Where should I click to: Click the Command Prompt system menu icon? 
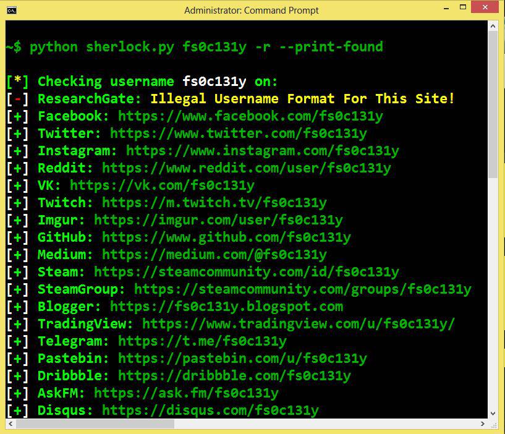[x=11, y=9]
